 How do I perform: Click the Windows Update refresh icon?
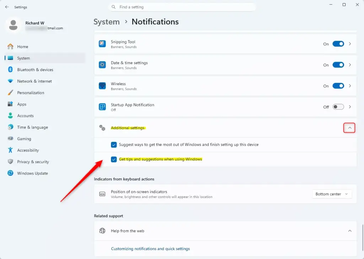(x=10, y=173)
